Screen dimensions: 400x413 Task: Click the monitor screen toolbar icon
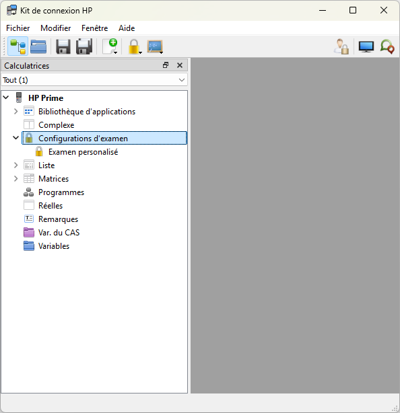[x=366, y=47]
